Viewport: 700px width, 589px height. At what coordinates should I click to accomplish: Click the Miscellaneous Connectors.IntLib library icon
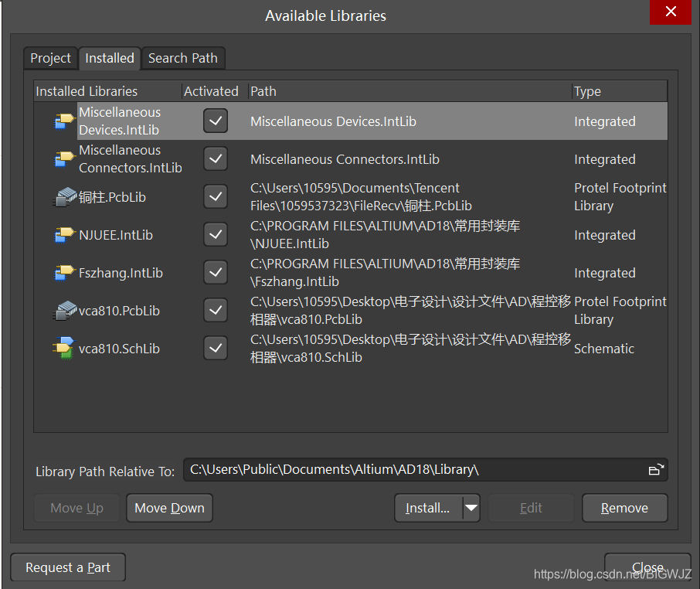pyautogui.click(x=64, y=159)
